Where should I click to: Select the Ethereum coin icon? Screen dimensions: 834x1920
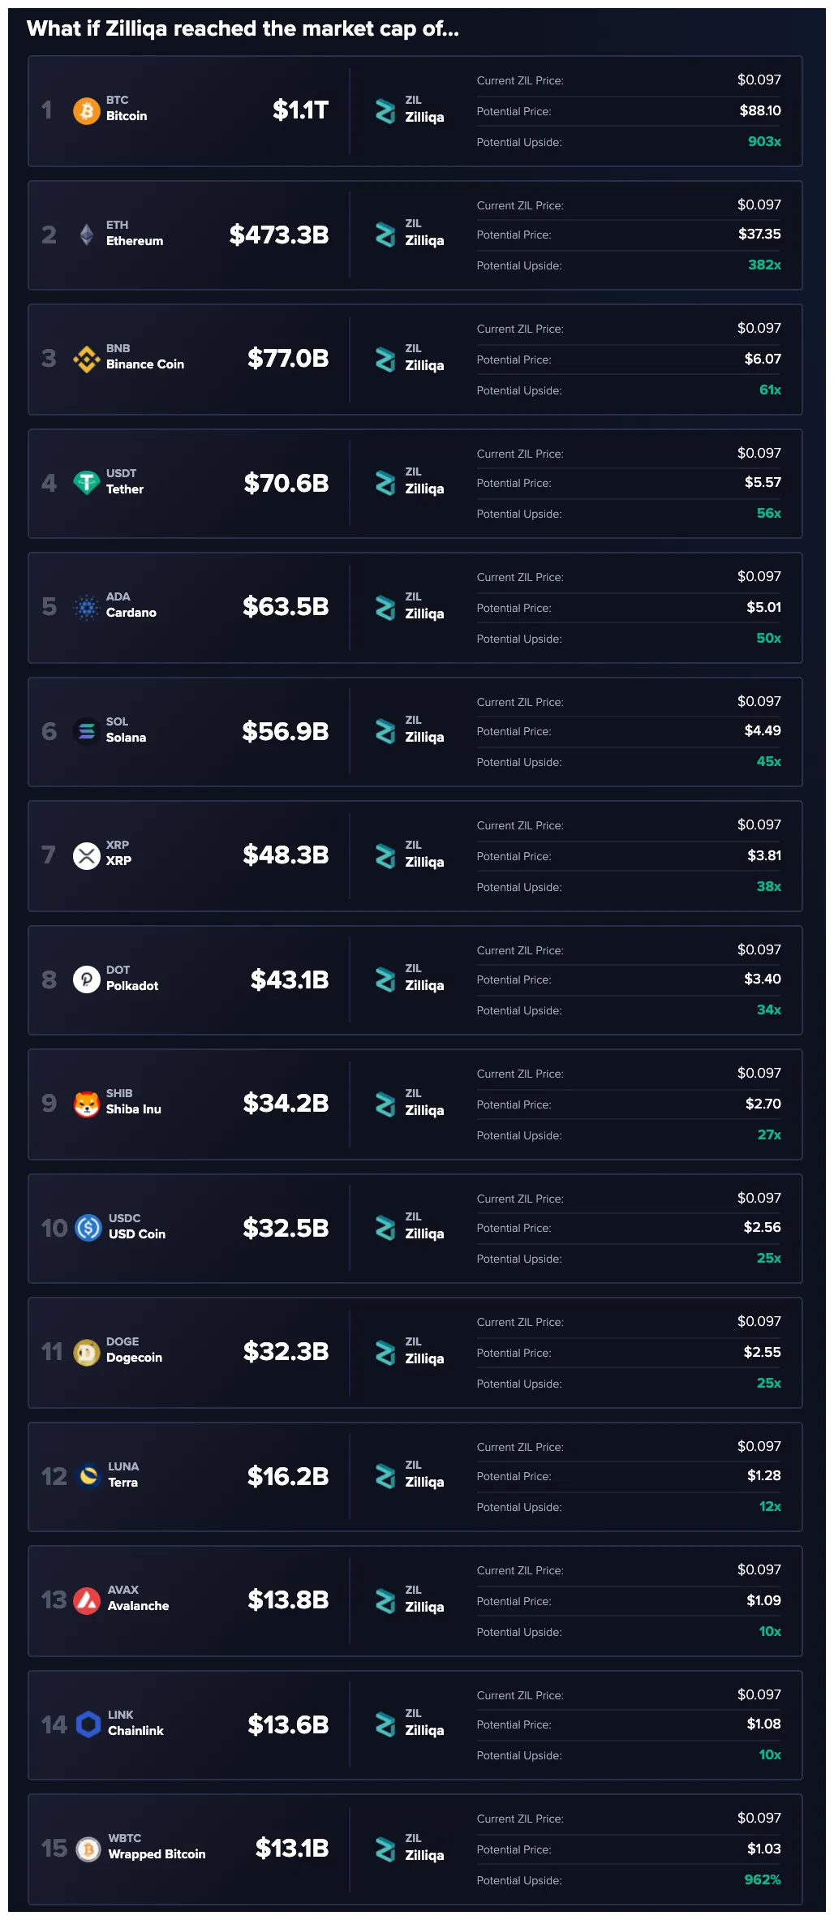pyautogui.click(x=85, y=235)
